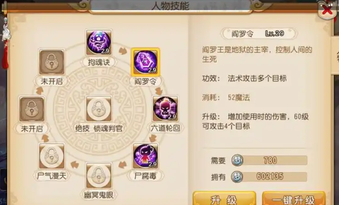Click the side tab on the right edge
339x205 pixels.
point(335,55)
